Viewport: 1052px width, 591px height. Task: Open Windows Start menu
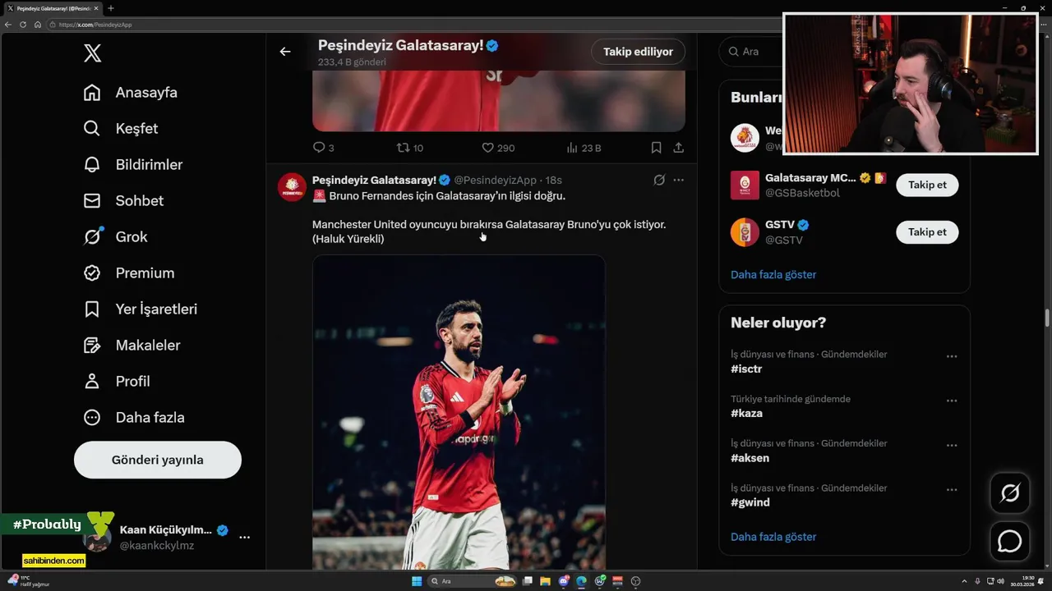pyautogui.click(x=417, y=581)
